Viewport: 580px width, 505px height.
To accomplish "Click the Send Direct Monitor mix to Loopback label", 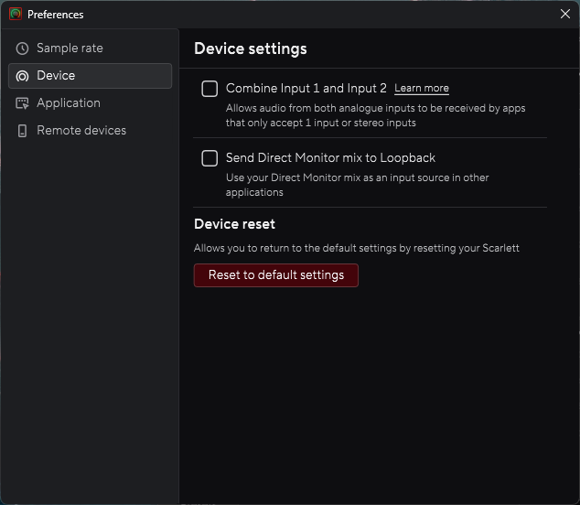I will (x=330, y=158).
